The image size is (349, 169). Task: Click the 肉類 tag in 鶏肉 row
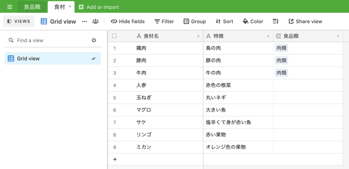281,48
